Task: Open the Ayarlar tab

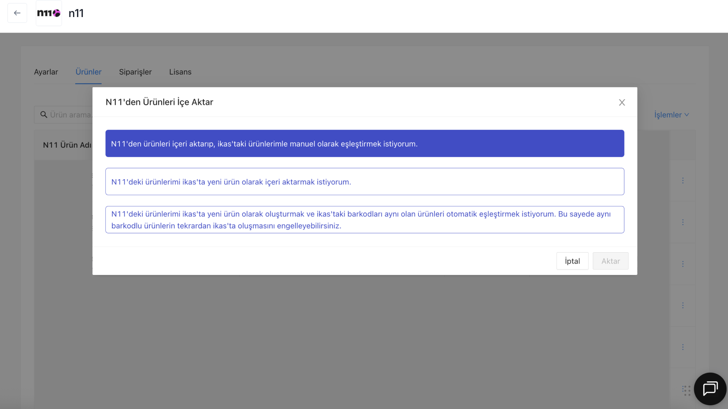Action: point(46,72)
